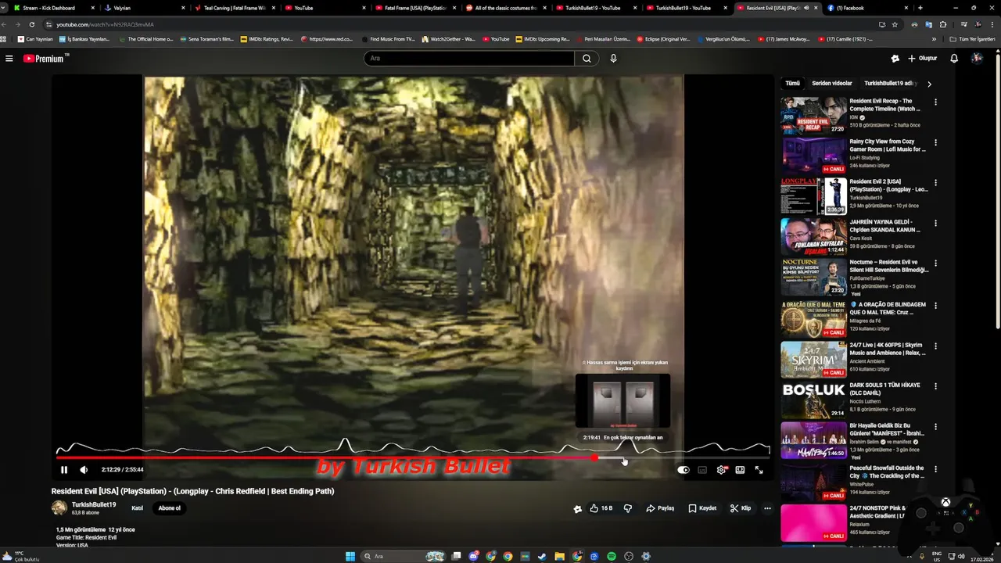The height and width of the screenshot is (563, 1001).
Task: Open the YouTube account avatar menu
Action: [977, 59]
